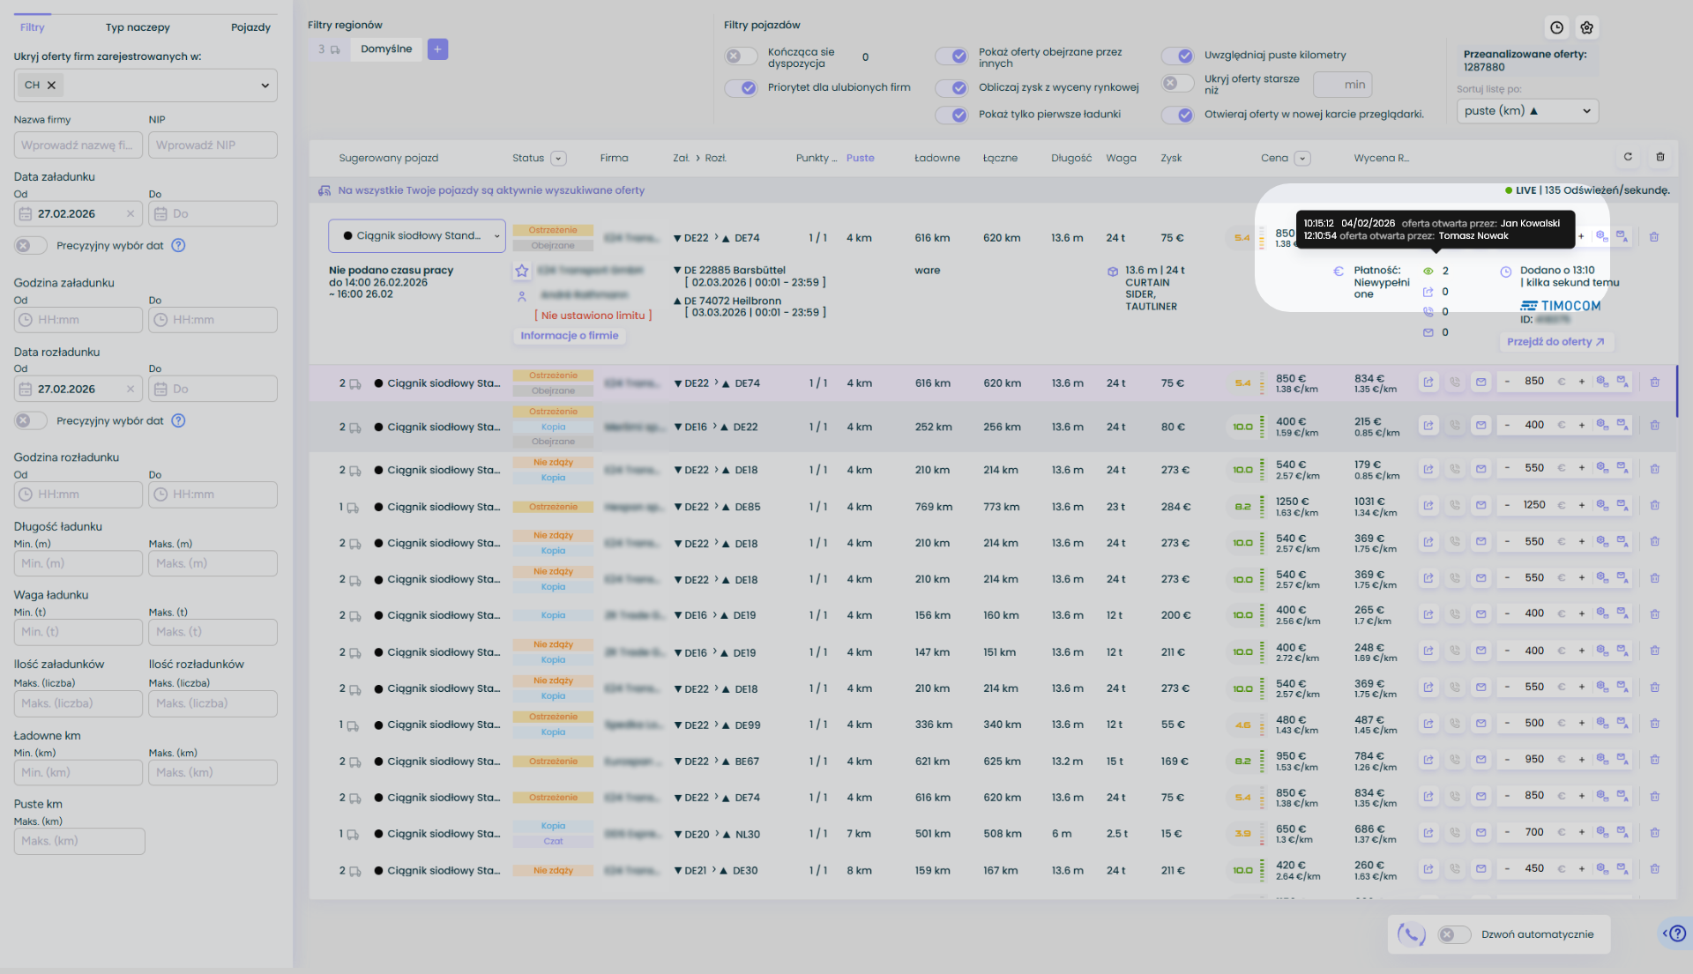This screenshot has width=1693, height=974.
Task: Star the company as favorite
Action: click(522, 271)
